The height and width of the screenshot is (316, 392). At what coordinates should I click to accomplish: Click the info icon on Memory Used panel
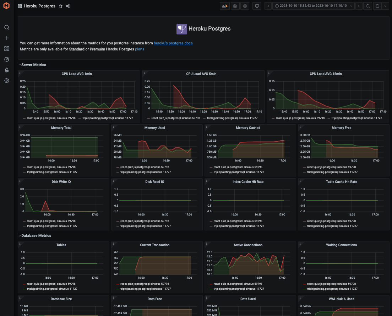113,127
